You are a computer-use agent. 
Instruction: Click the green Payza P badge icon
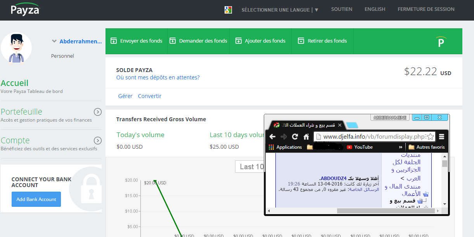pyautogui.click(x=441, y=42)
